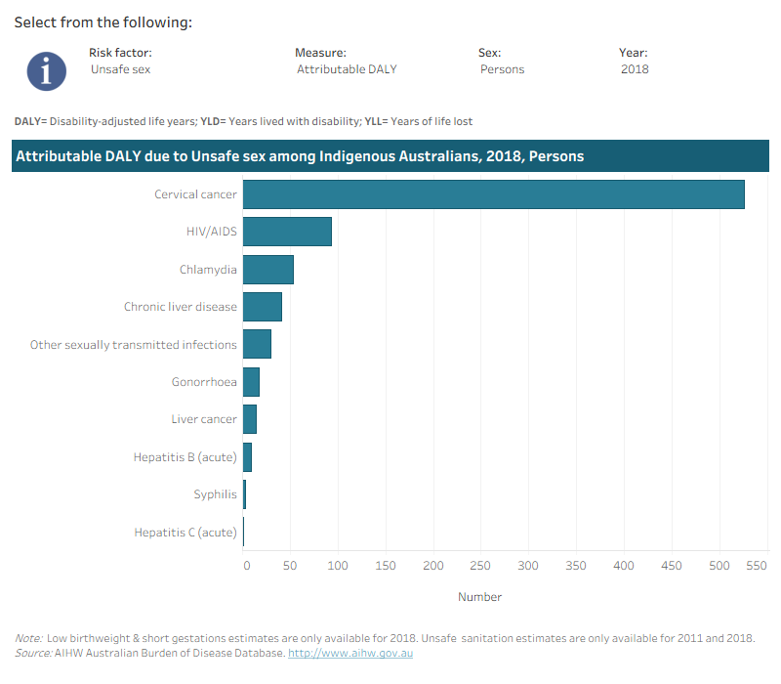Click the 500 tick on the axis
The image size is (781, 684).
[719, 566]
